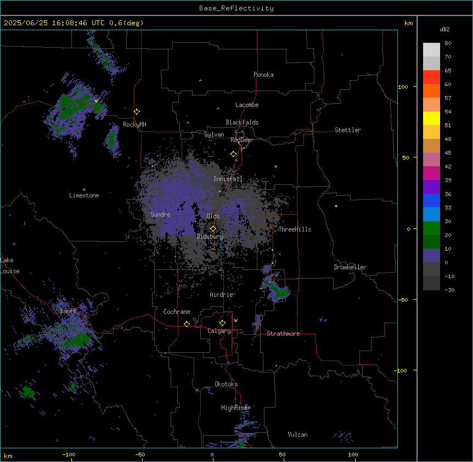This screenshot has height=462, width=473.
Task: Click the Lake Louise label
Action: [10, 266]
